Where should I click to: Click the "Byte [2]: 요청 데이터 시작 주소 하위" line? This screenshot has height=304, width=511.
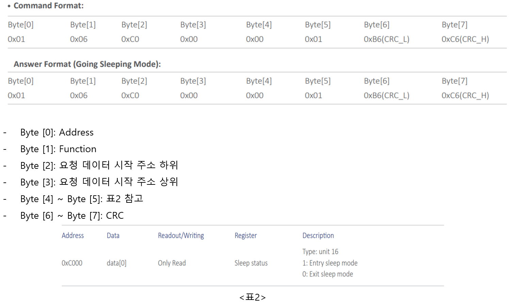(x=99, y=165)
